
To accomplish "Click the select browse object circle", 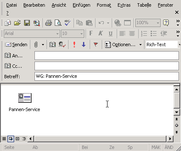I will pos(177,126).
